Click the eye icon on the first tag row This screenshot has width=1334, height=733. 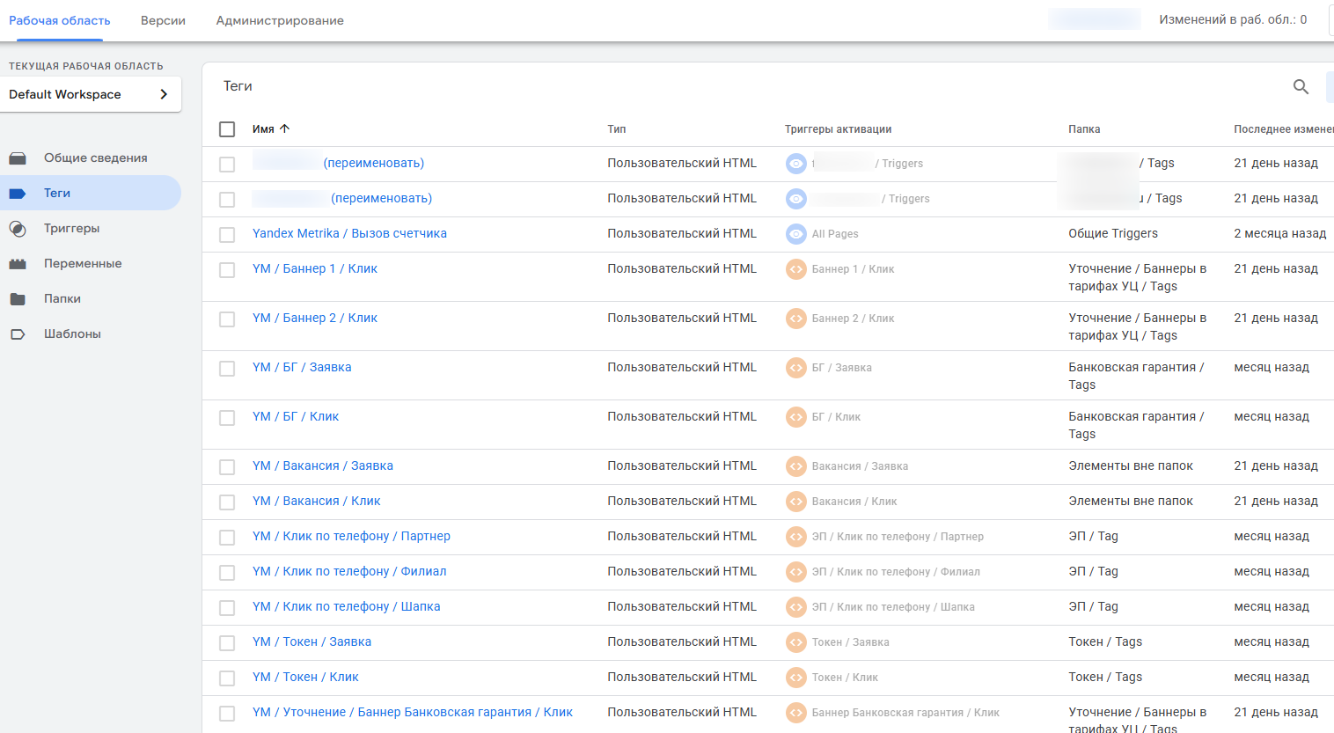tap(796, 163)
